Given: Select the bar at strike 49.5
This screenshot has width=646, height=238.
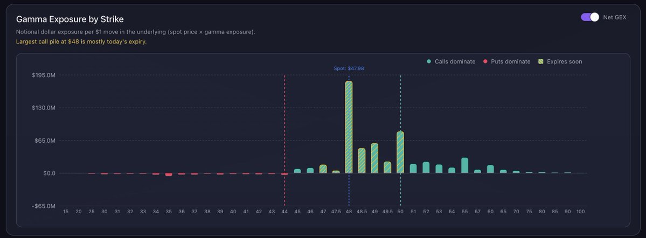Looking at the screenshot, I should pos(387,167).
